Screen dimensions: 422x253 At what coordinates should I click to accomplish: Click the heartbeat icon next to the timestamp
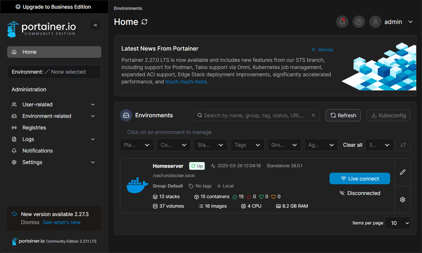pyautogui.click(x=213, y=166)
